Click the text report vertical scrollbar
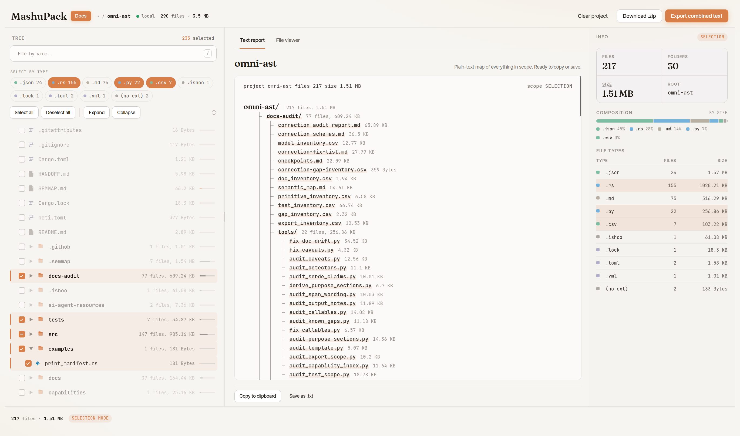The image size is (740, 436). click(580, 96)
